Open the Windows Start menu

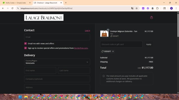tap(20, 97)
